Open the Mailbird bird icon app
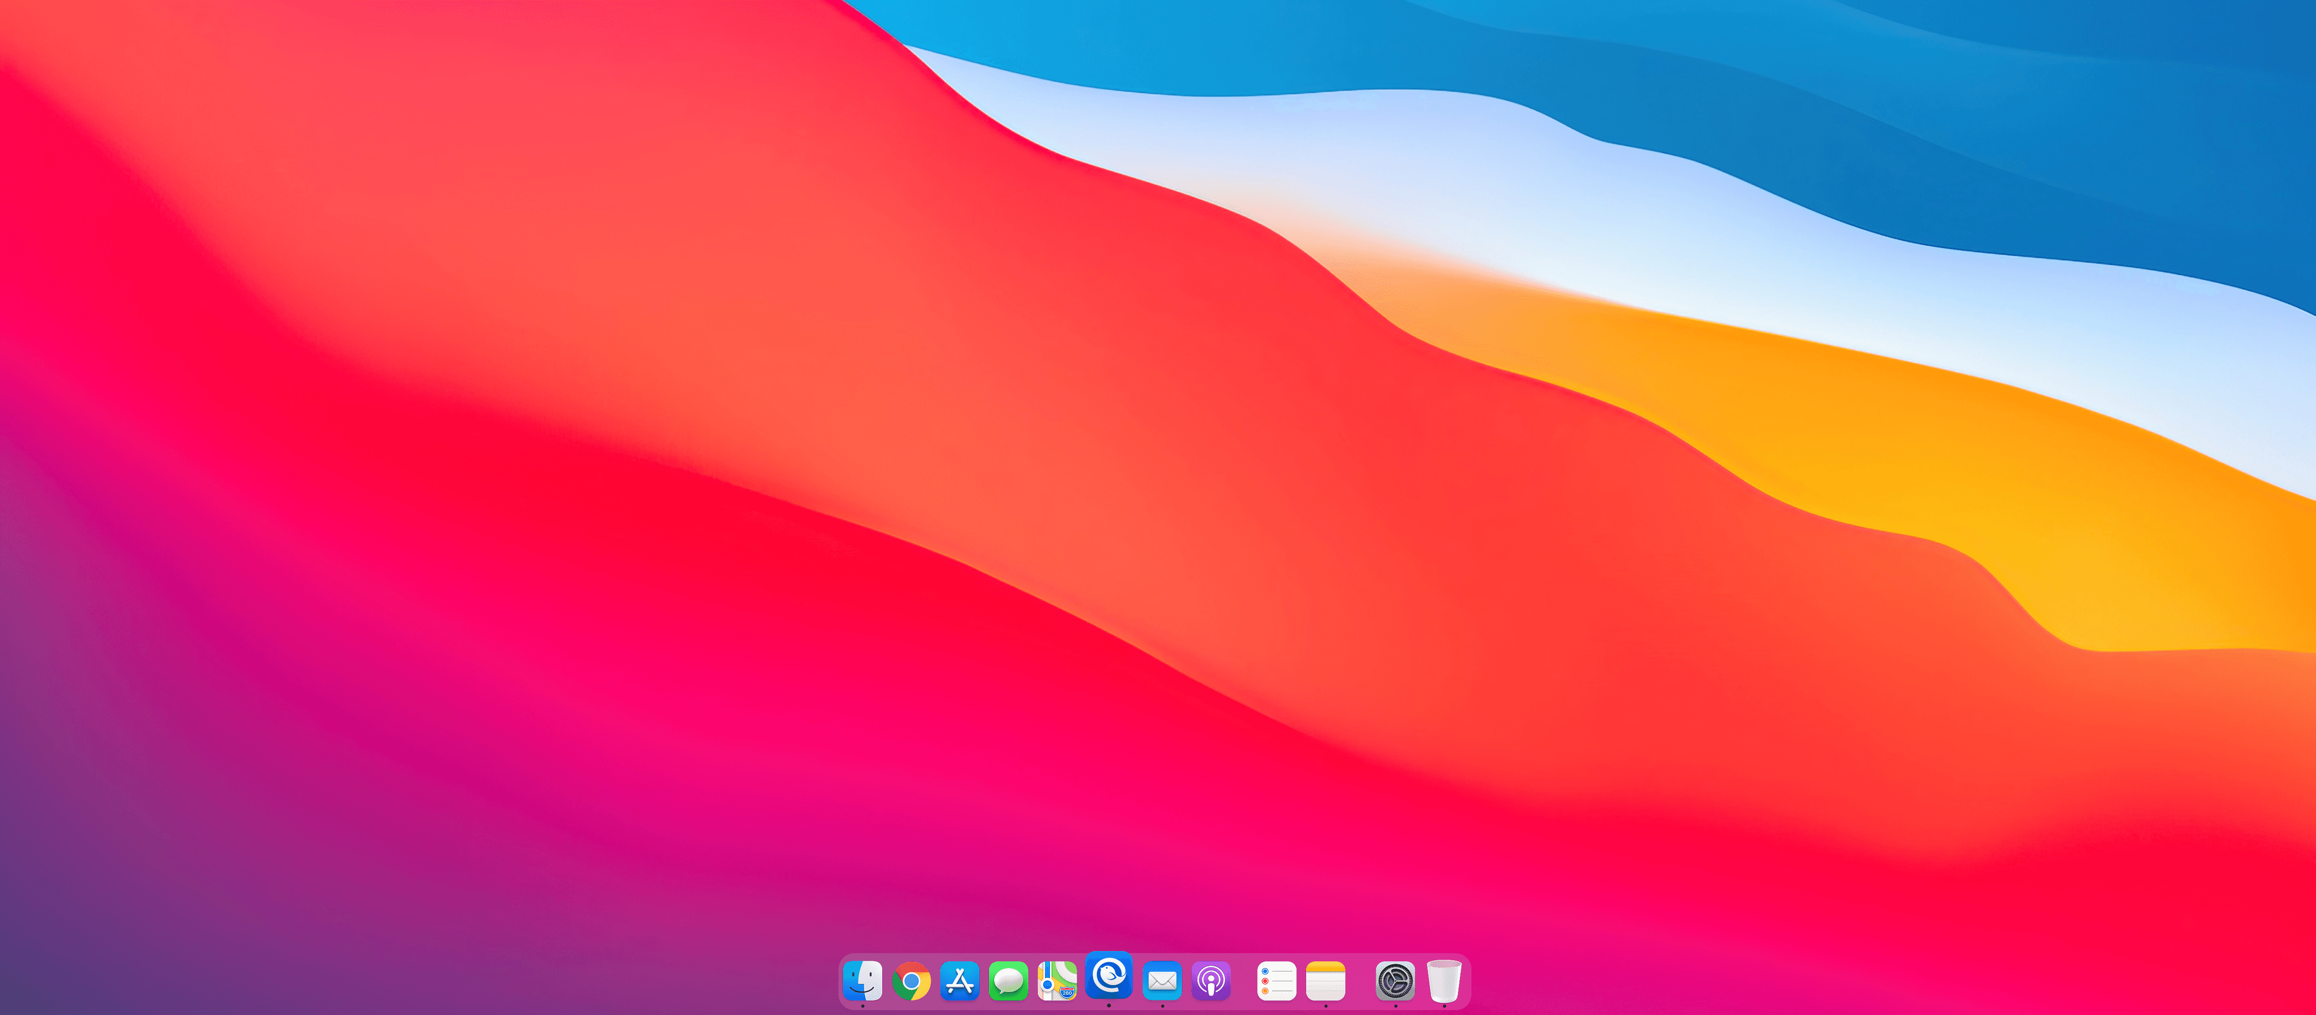2316x1015 pixels. (x=1108, y=975)
